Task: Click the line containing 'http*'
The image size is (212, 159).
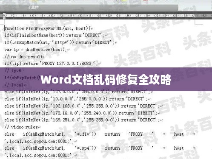Action: point(60,42)
